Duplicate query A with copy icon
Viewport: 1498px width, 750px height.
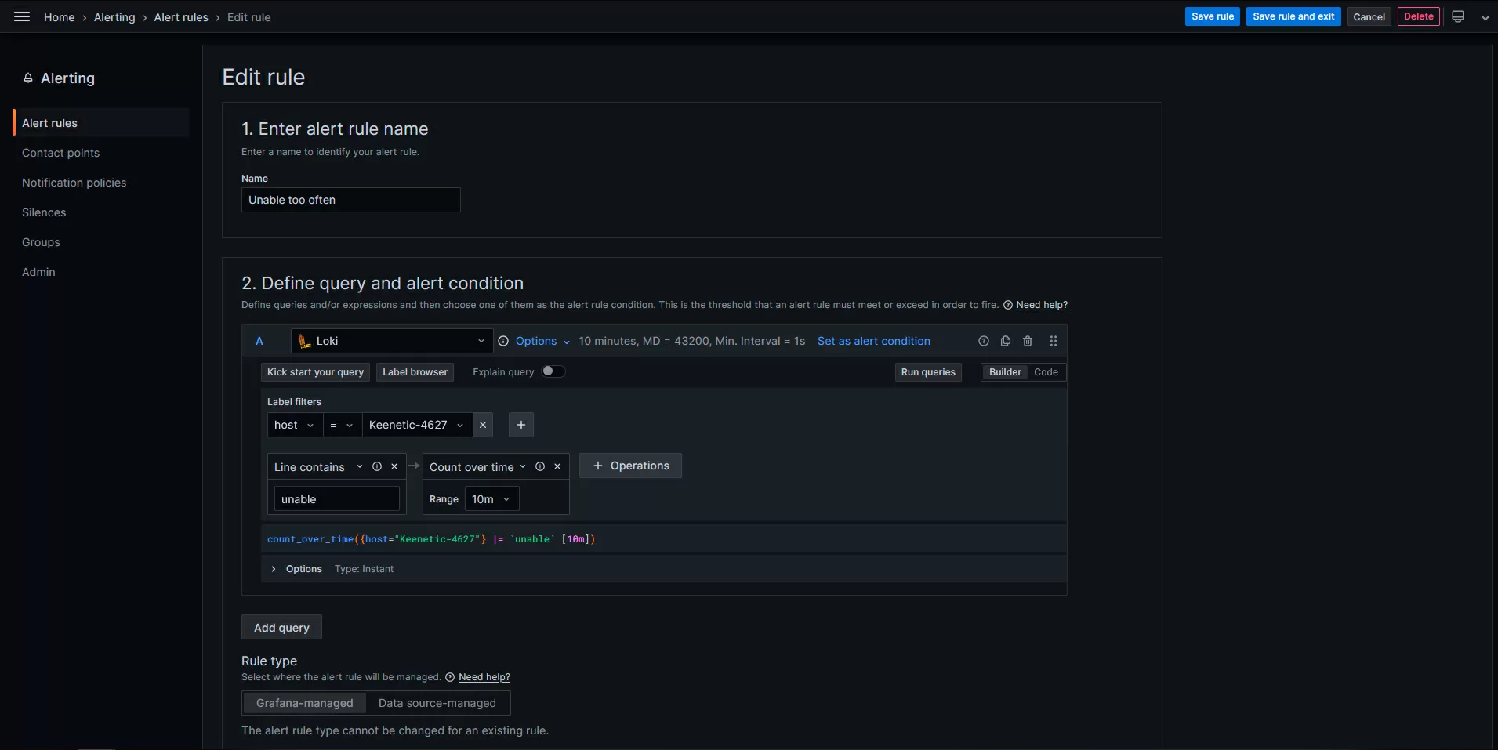1006,341
